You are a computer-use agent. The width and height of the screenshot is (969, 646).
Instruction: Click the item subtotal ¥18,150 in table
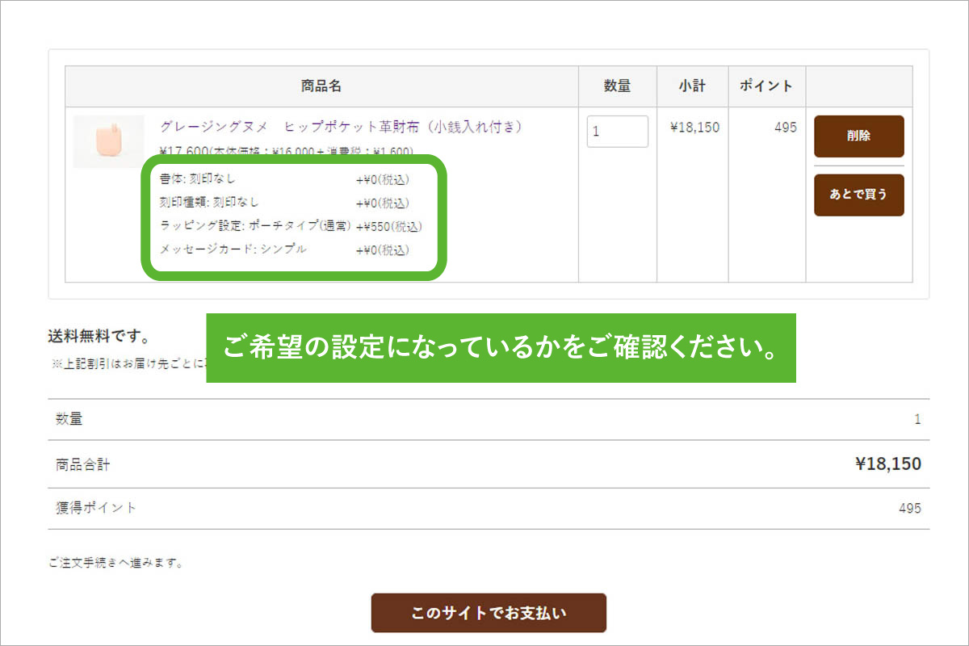coord(694,128)
